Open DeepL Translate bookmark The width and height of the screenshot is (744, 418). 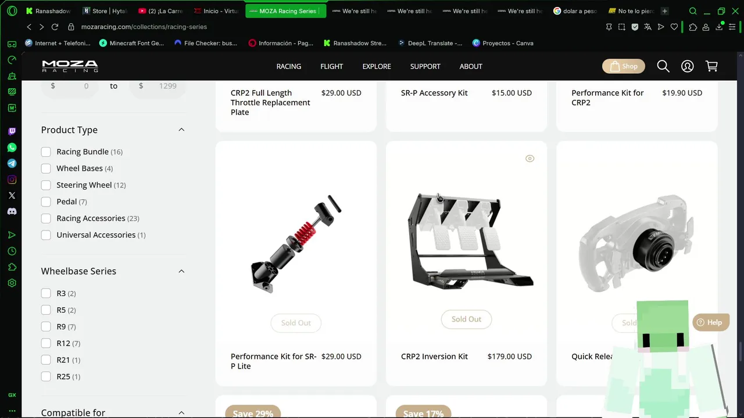[x=430, y=43]
